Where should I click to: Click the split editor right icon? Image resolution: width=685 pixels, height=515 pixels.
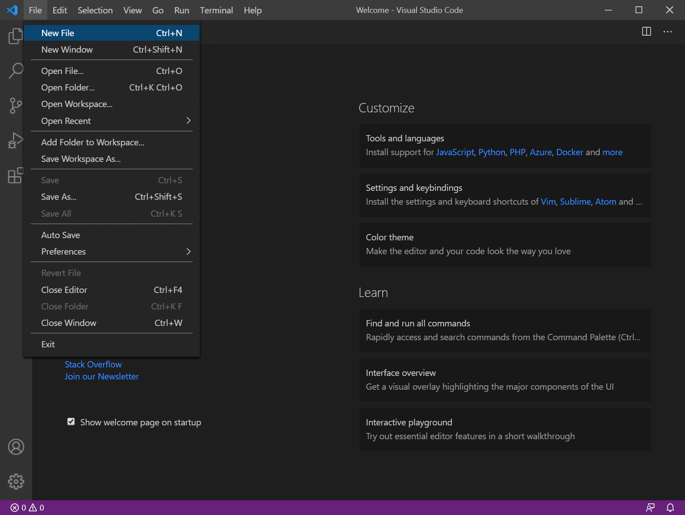(646, 31)
